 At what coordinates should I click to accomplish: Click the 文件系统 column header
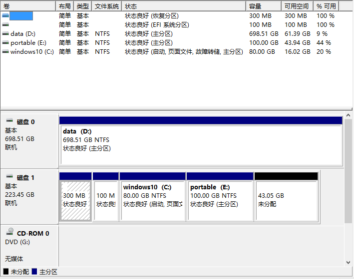pyautogui.click(x=106, y=6)
